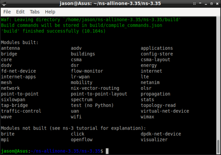Open the Help menu
221x155 pixels.
[50, 12]
